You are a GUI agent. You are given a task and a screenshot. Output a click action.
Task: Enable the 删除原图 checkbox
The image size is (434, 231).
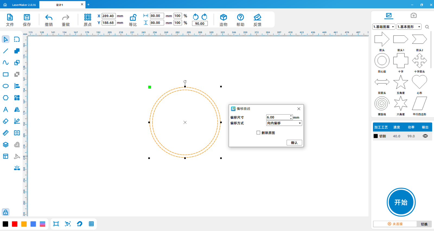tap(258, 133)
